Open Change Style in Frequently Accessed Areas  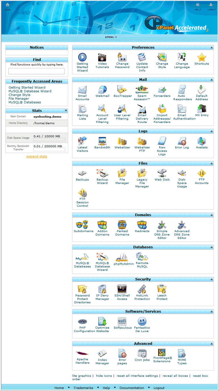pos(19,95)
